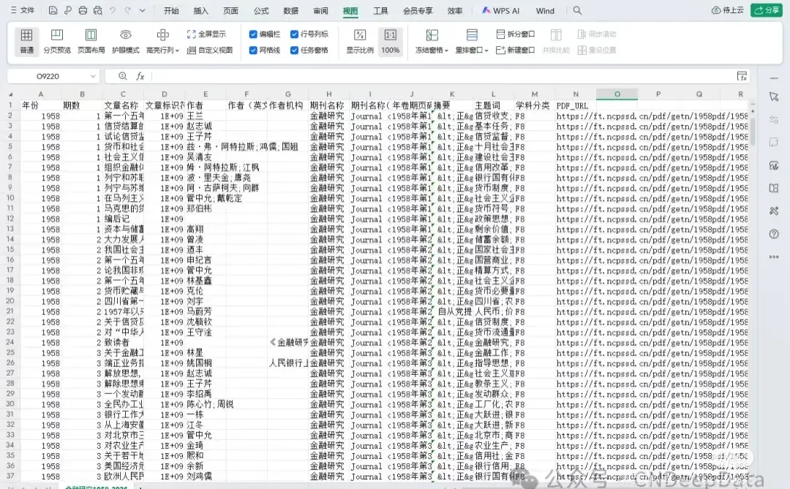Open the 显示比例 zoom ratio control
The image size is (790, 489).
pyautogui.click(x=360, y=42)
